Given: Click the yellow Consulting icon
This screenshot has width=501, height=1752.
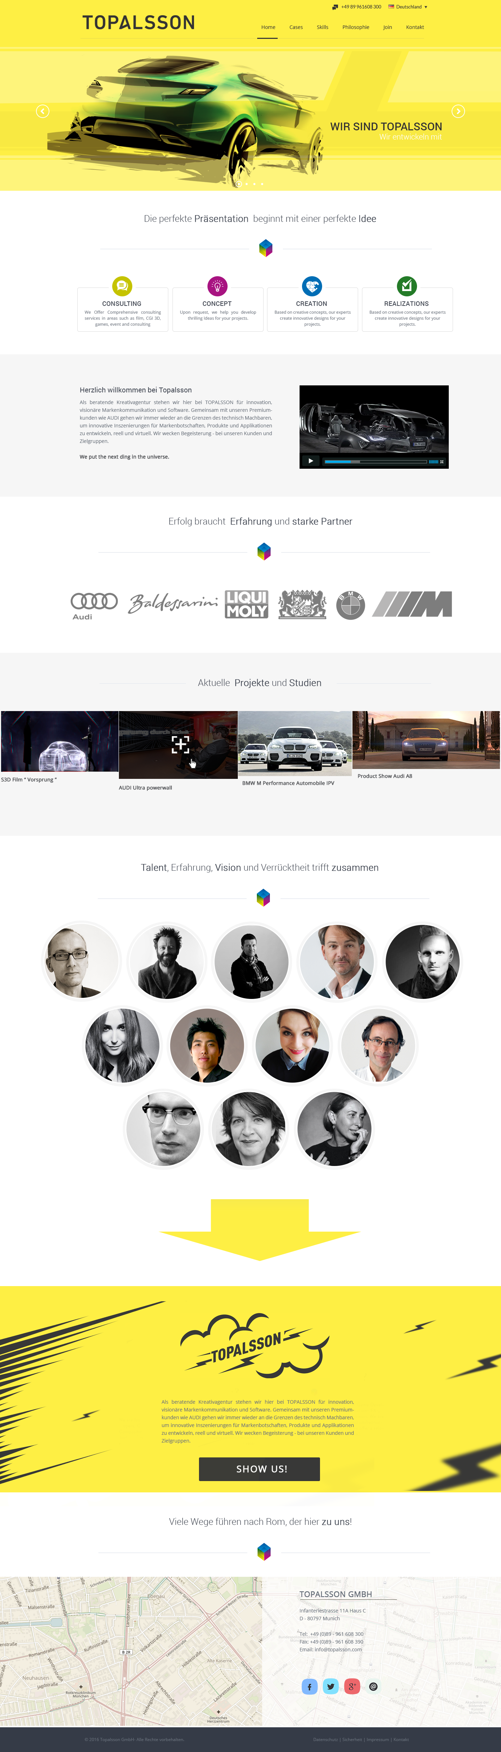Looking at the screenshot, I should click(122, 286).
